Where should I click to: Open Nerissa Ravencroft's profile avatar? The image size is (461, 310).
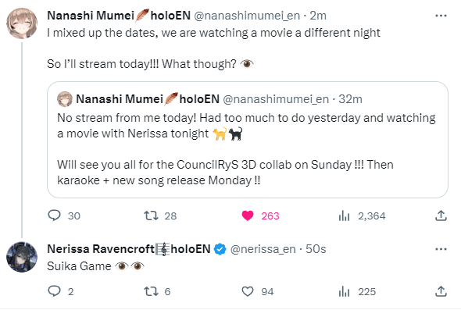pos(22,257)
